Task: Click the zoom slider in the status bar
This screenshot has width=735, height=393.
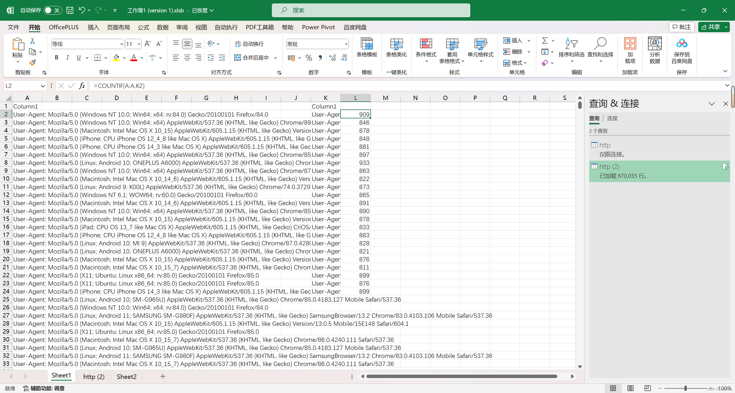Action: point(685,388)
